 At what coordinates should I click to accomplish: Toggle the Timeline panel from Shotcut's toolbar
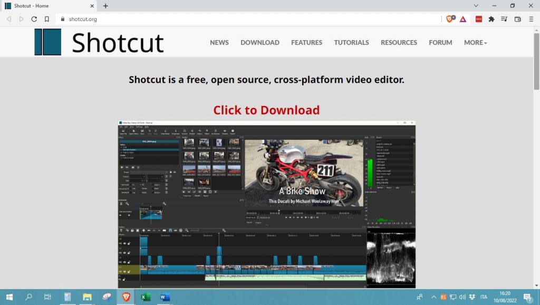(x=224, y=132)
